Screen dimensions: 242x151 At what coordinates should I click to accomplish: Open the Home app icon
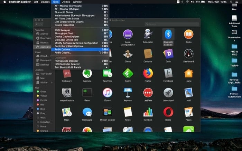pyautogui.click(x=188, y=73)
